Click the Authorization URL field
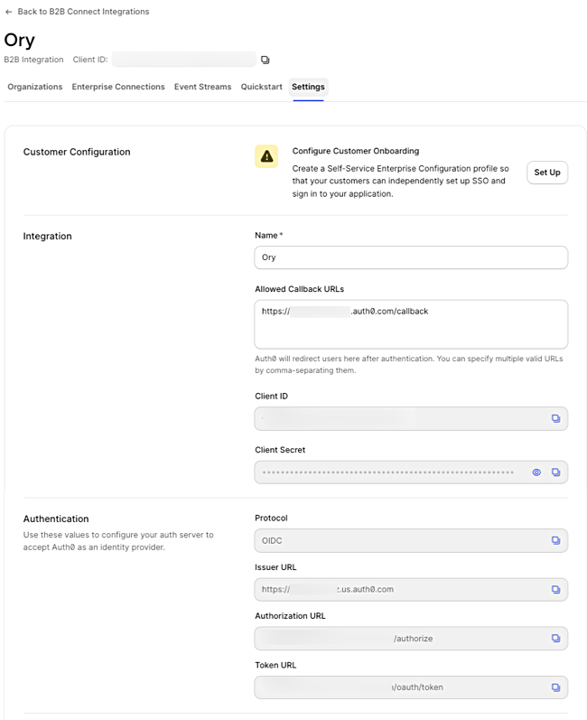 [411, 639]
